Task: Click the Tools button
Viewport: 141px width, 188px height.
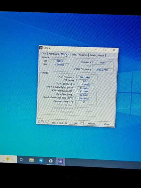Action: (75, 123)
